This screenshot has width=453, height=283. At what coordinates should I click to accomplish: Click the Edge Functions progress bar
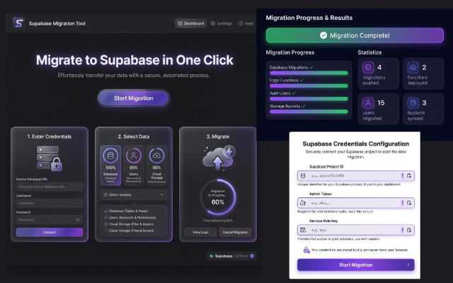[309, 86]
